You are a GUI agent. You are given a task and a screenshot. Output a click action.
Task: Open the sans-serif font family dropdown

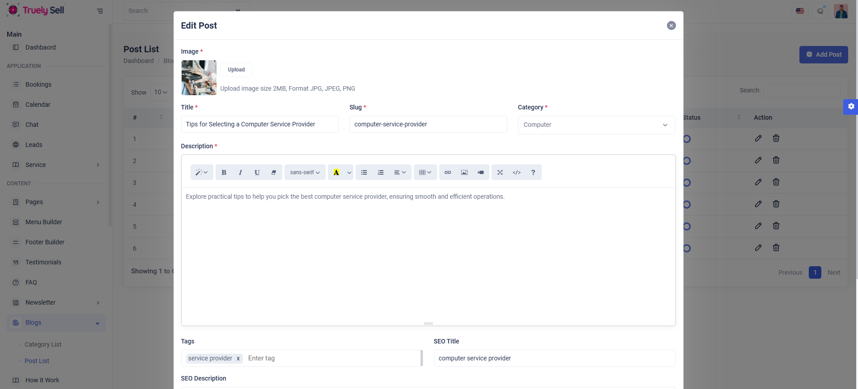click(305, 172)
